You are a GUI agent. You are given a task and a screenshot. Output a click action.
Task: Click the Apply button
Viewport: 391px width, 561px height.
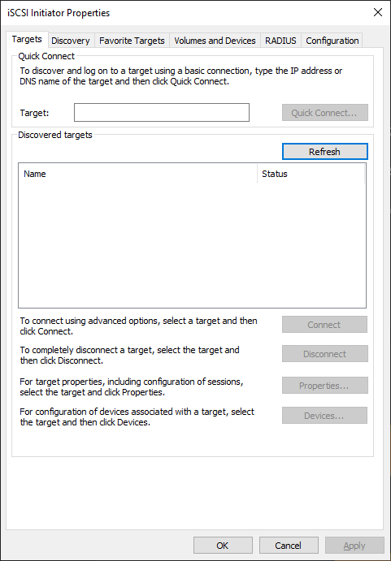coord(354,546)
